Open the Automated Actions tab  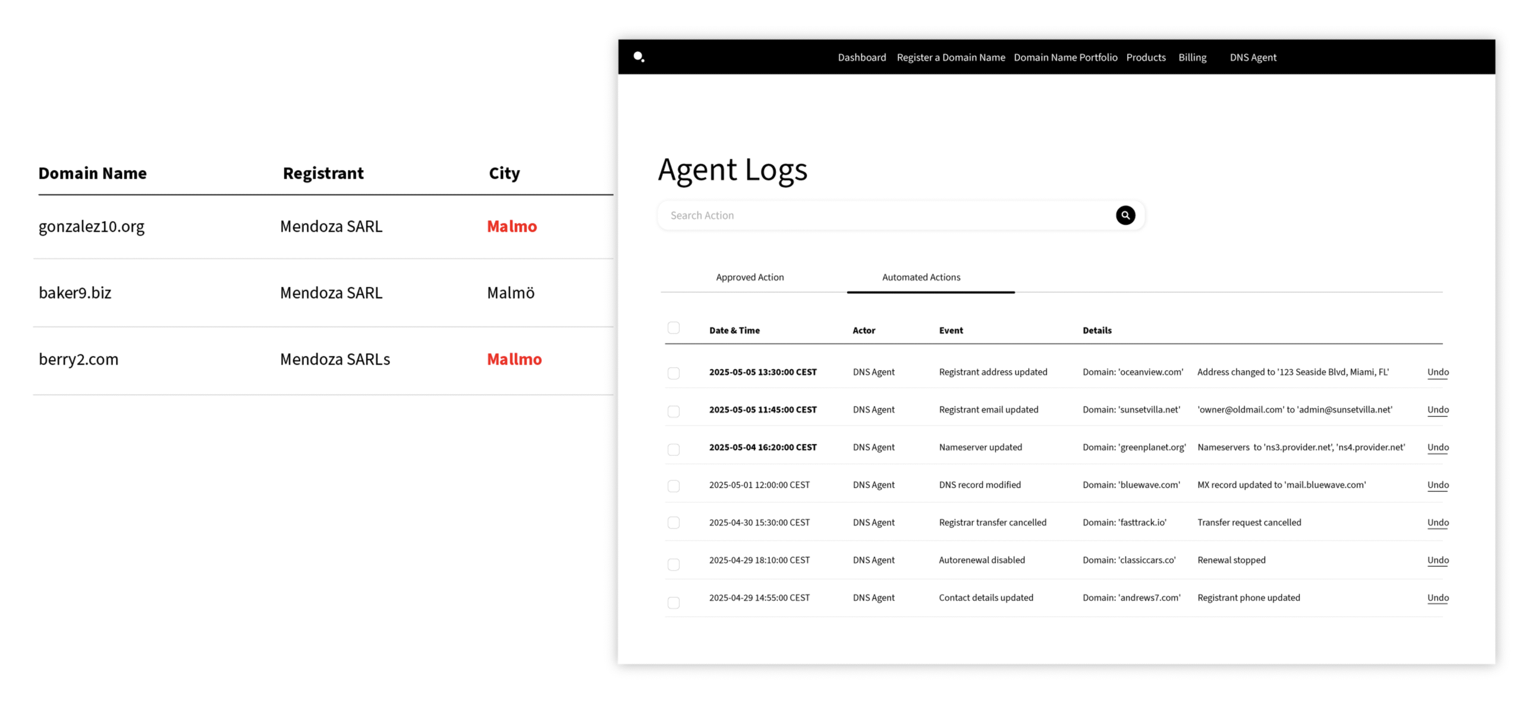(x=920, y=277)
